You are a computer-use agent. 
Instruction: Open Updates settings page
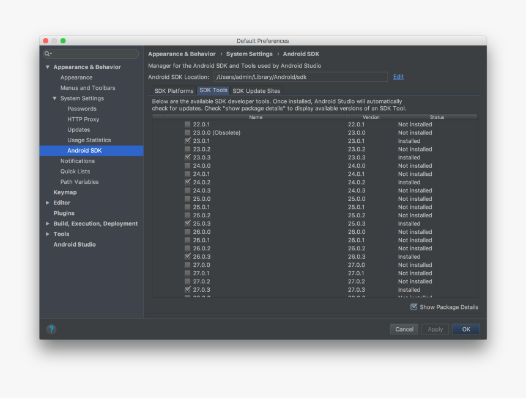[78, 129]
